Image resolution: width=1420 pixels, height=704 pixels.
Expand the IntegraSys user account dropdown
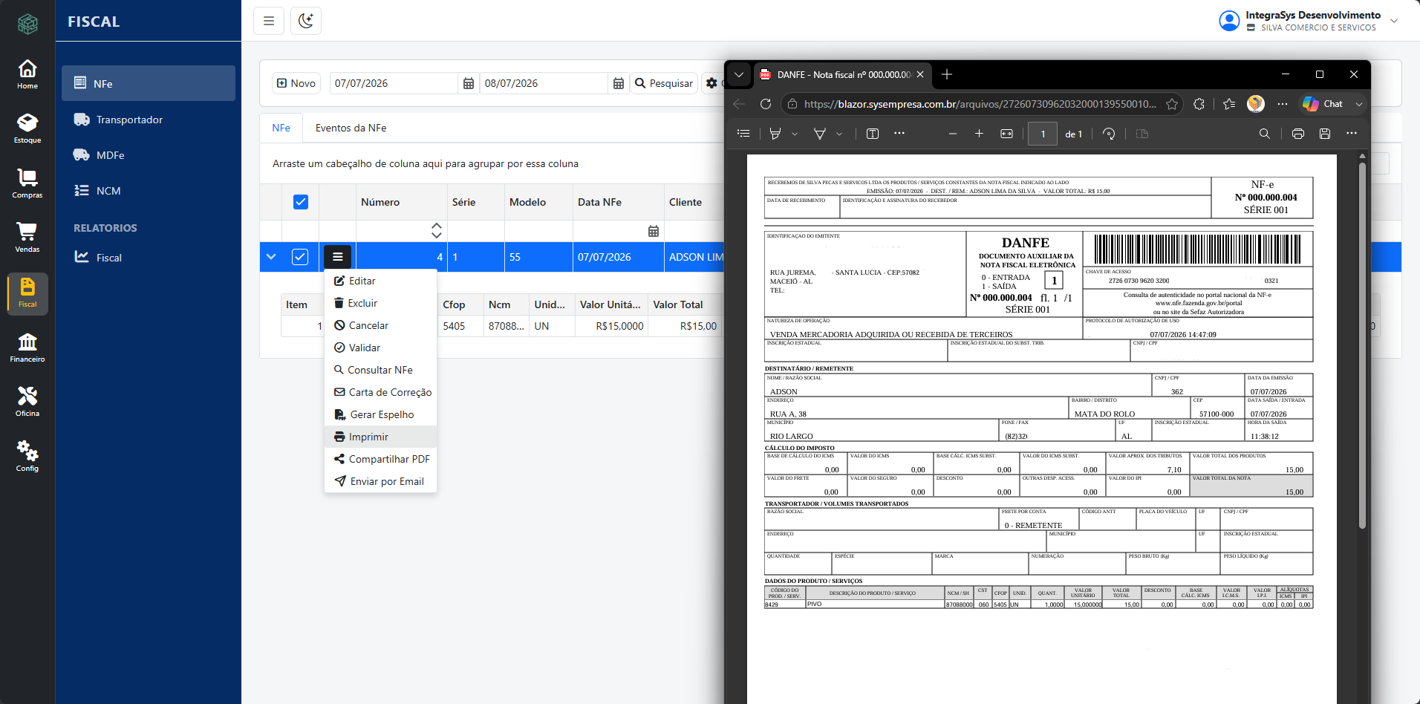(x=1394, y=21)
